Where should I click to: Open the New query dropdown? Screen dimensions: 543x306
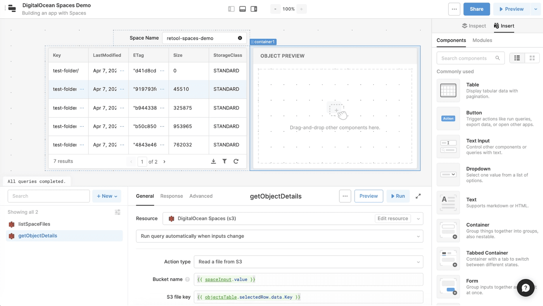(107, 196)
